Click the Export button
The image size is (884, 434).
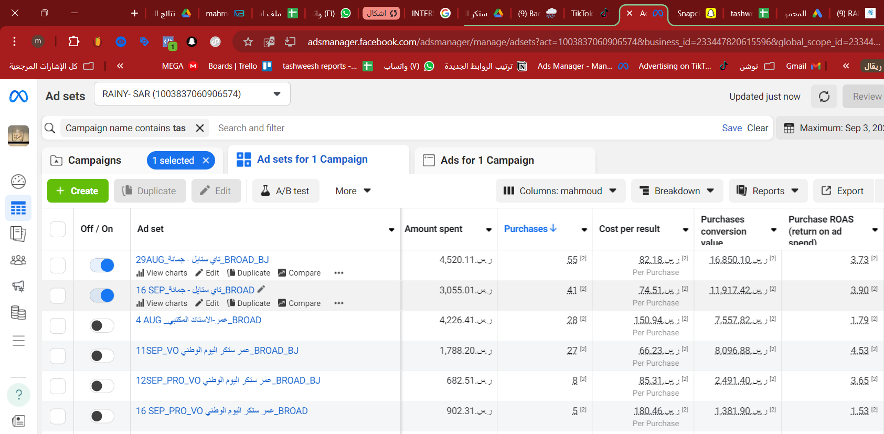click(x=843, y=191)
